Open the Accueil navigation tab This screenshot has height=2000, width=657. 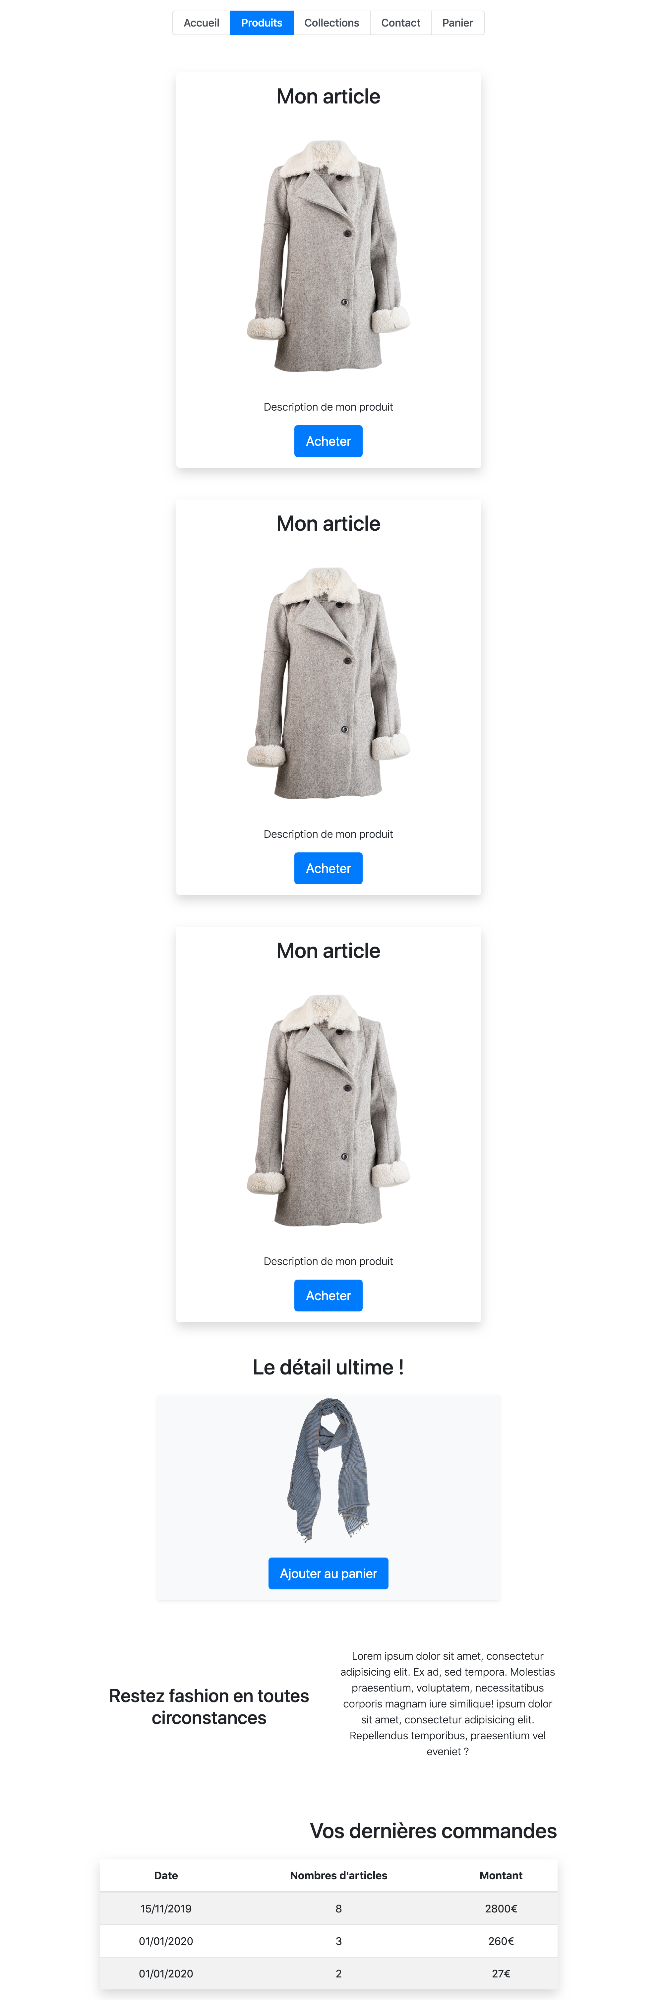tap(201, 23)
